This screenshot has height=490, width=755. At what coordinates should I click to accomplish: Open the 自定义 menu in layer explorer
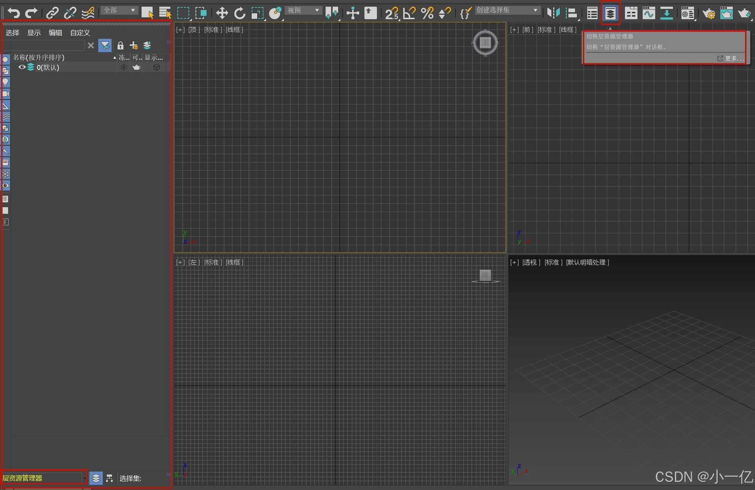click(80, 33)
